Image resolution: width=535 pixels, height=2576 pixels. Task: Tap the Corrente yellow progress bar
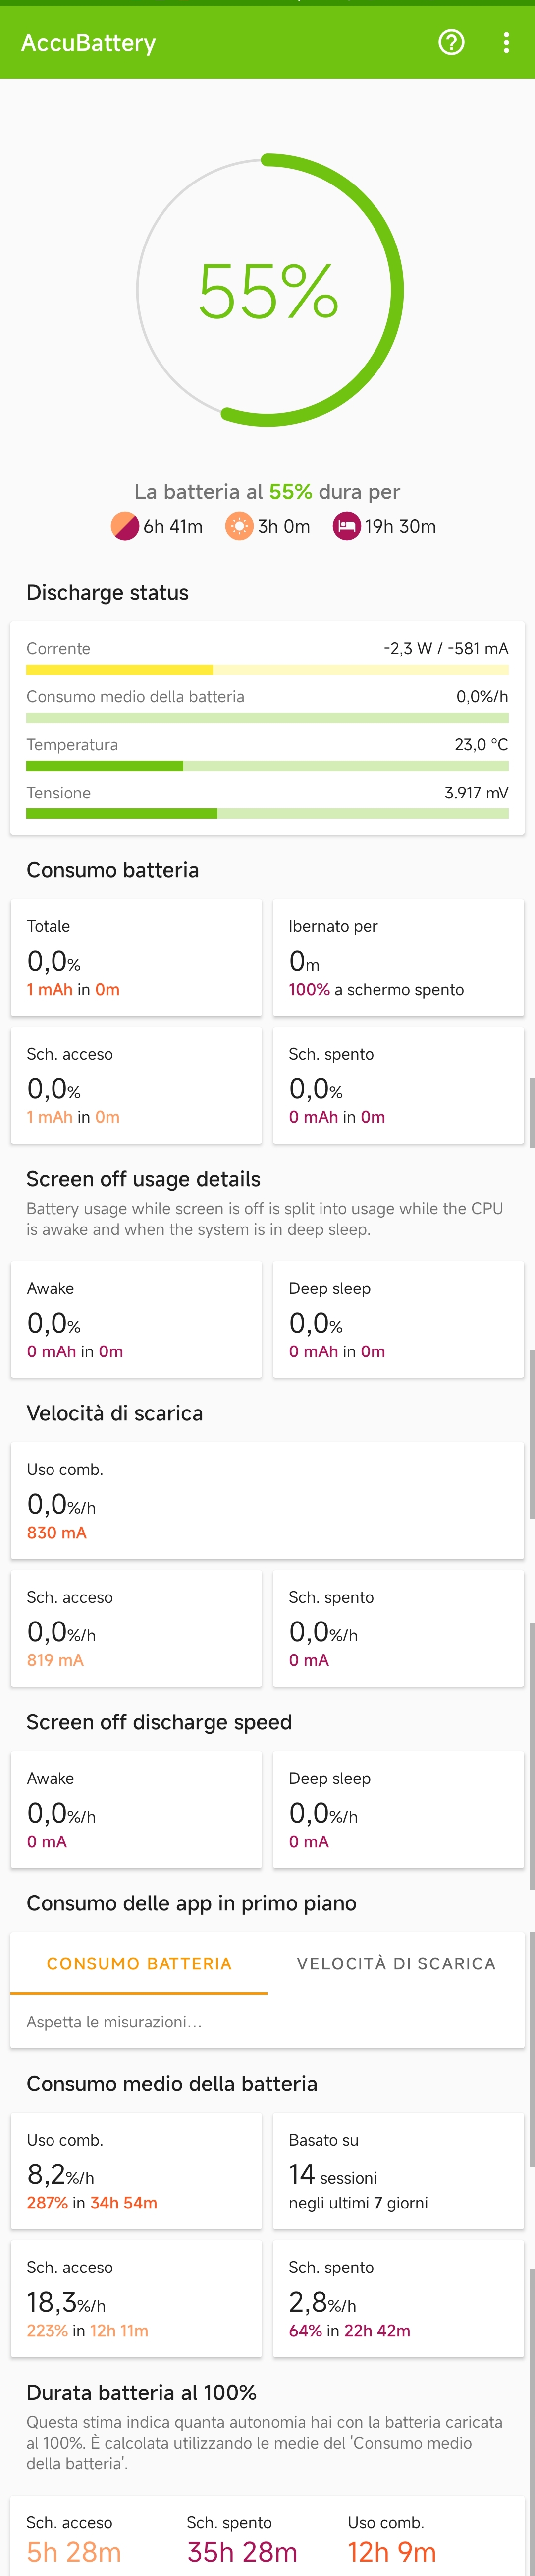[267, 670]
